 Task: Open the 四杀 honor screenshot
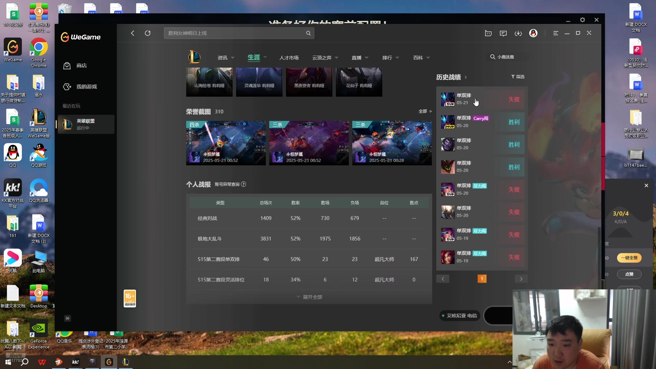pyautogui.click(x=226, y=143)
